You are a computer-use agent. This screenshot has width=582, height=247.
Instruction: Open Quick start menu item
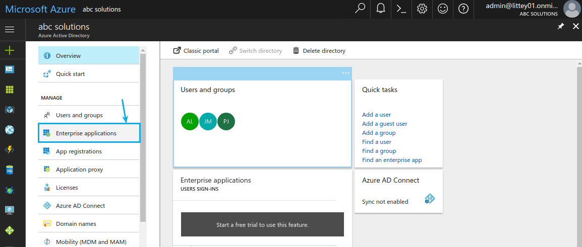(x=89, y=73)
